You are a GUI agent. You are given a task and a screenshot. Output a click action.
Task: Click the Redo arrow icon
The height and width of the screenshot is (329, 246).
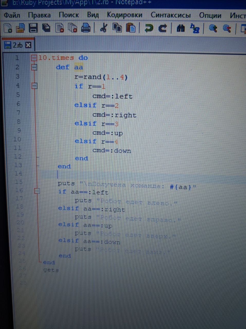click(x=162, y=28)
